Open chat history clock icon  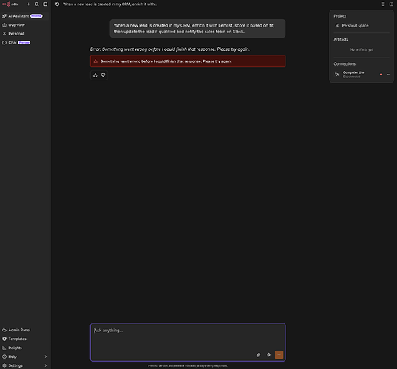(x=57, y=4)
